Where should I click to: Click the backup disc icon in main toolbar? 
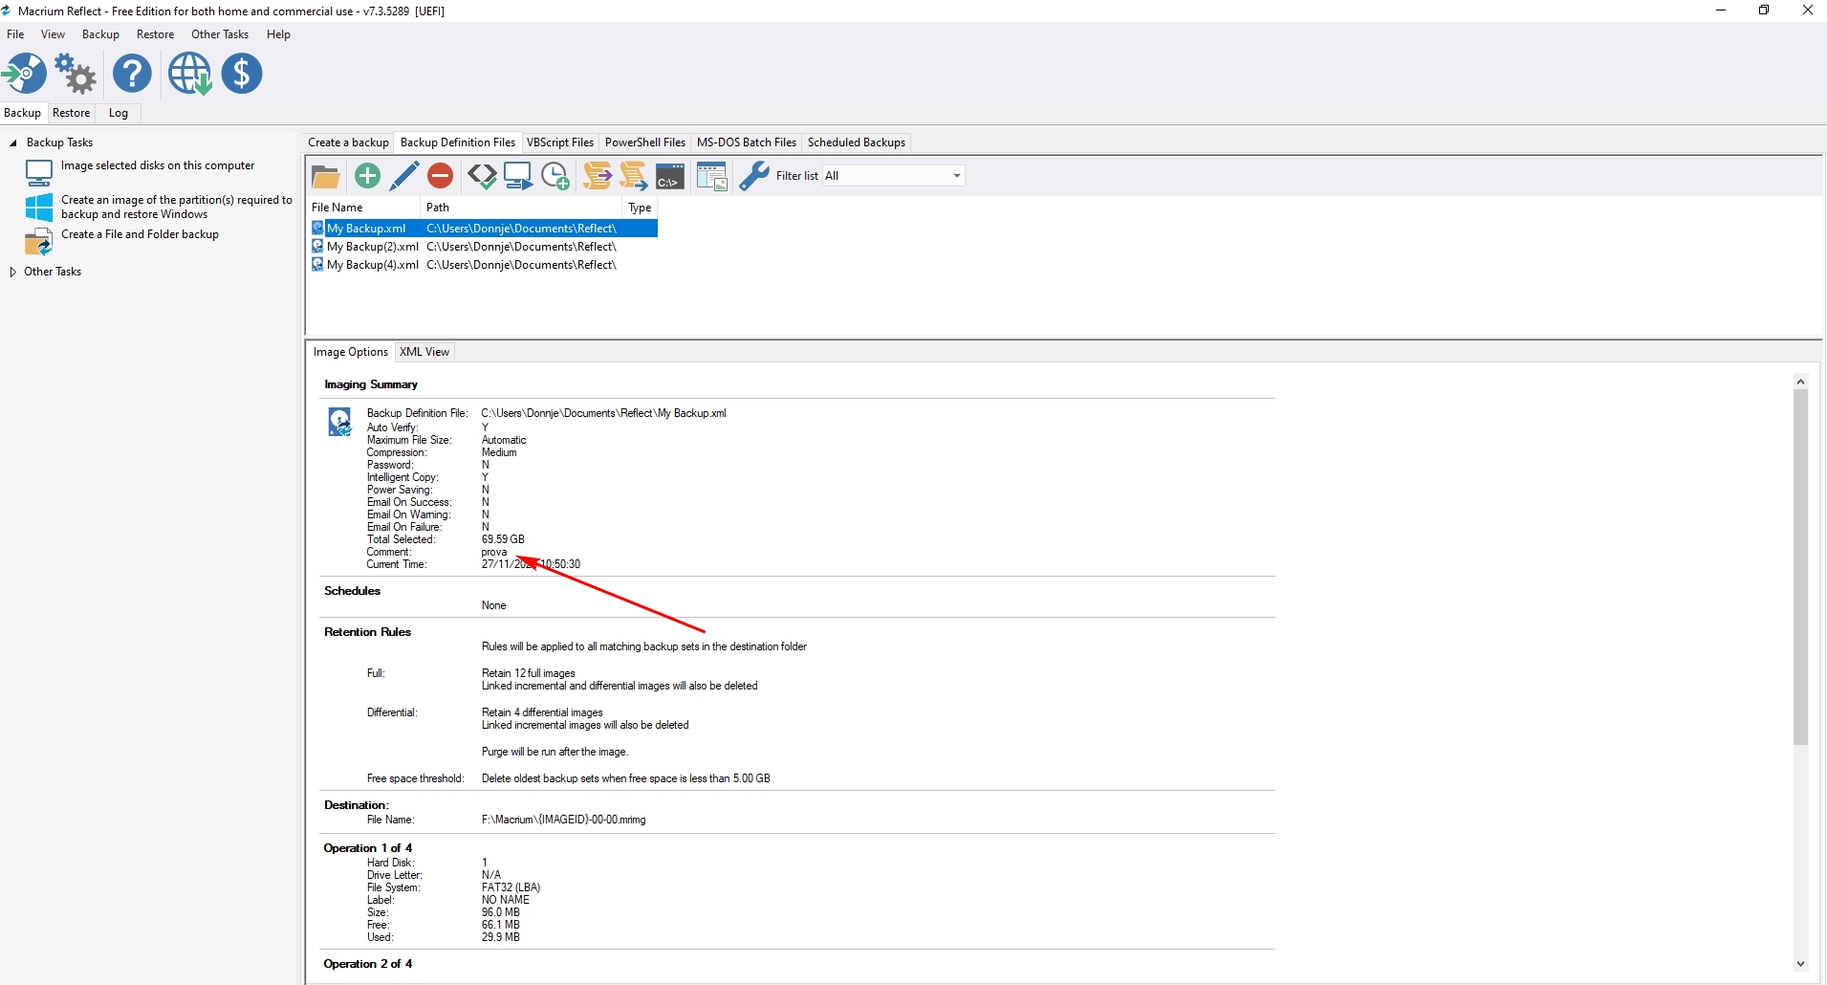[x=24, y=74]
